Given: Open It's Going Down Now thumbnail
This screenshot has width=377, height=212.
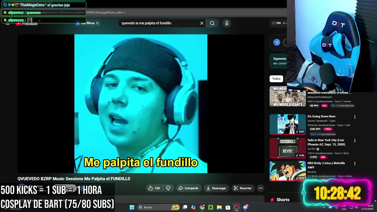Looking at the screenshot, I should coord(288,124).
